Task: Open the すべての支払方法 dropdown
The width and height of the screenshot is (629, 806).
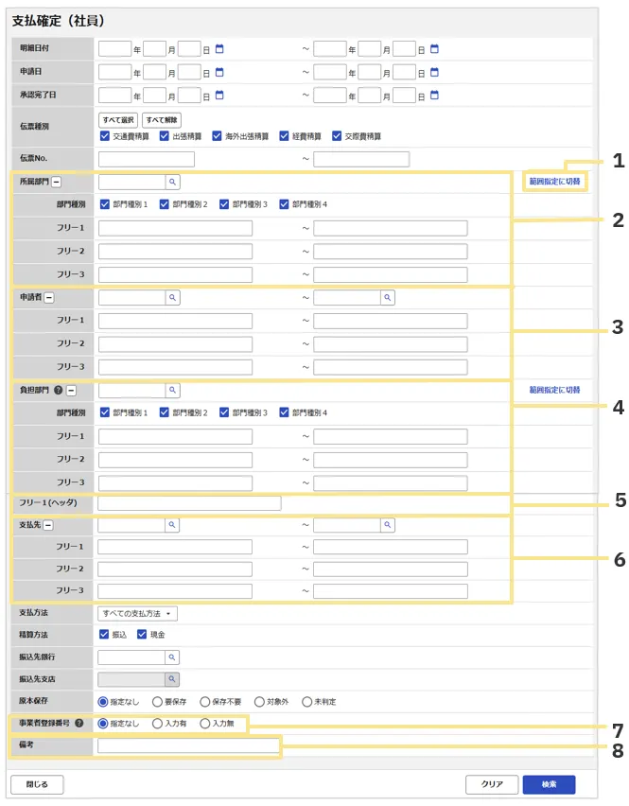Action: [x=137, y=614]
